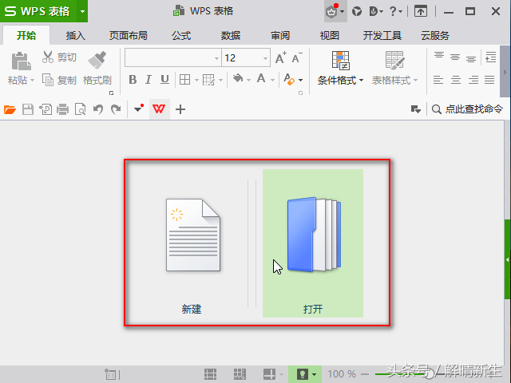Align text left

coord(438,80)
